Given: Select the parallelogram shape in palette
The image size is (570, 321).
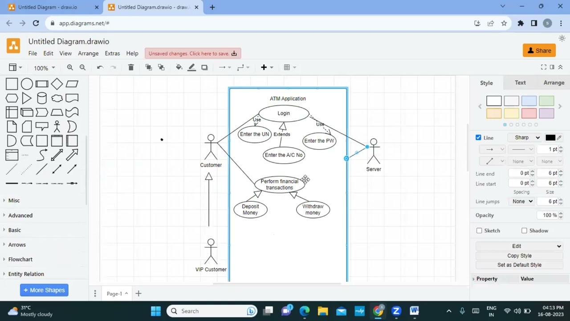Looking at the screenshot, I should pyautogui.click(x=72, y=84).
